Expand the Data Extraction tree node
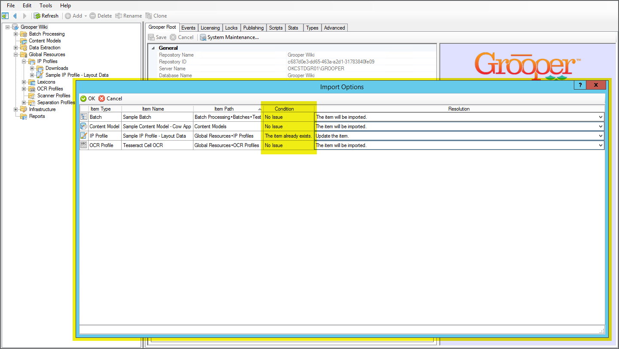 pos(16,48)
